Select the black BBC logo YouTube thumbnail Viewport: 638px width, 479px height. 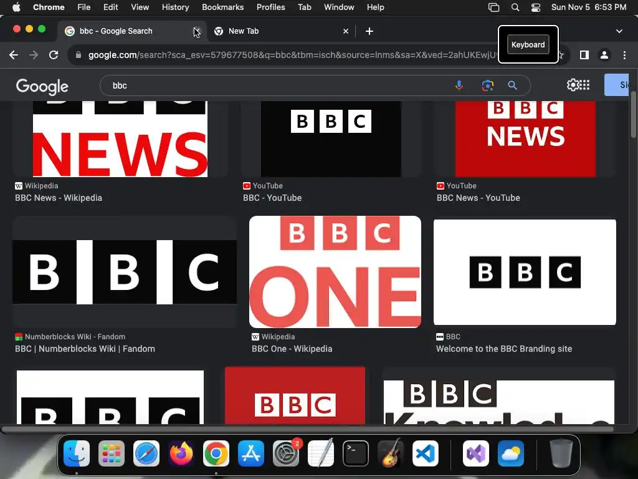point(331,139)
